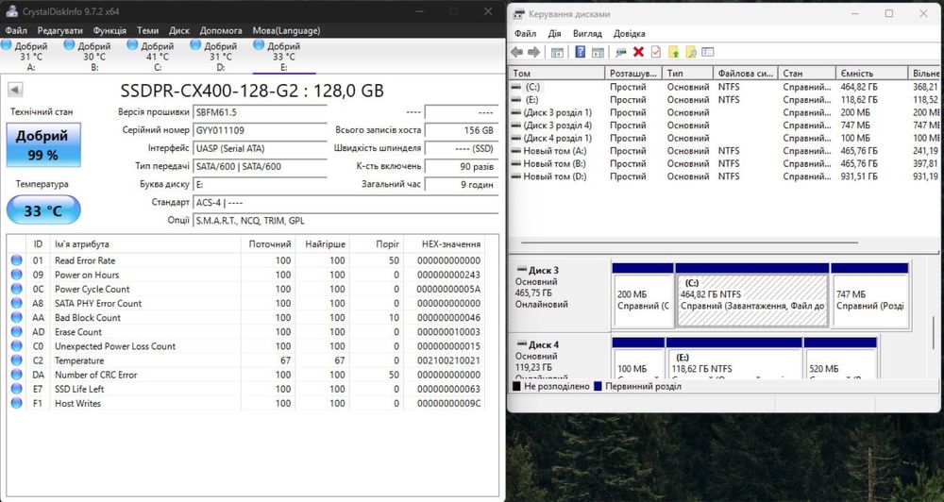Click the interface field UASP (Serial ATA)
Image resolution: width=944 pixels, height=502 pixels.
point(261,148)
